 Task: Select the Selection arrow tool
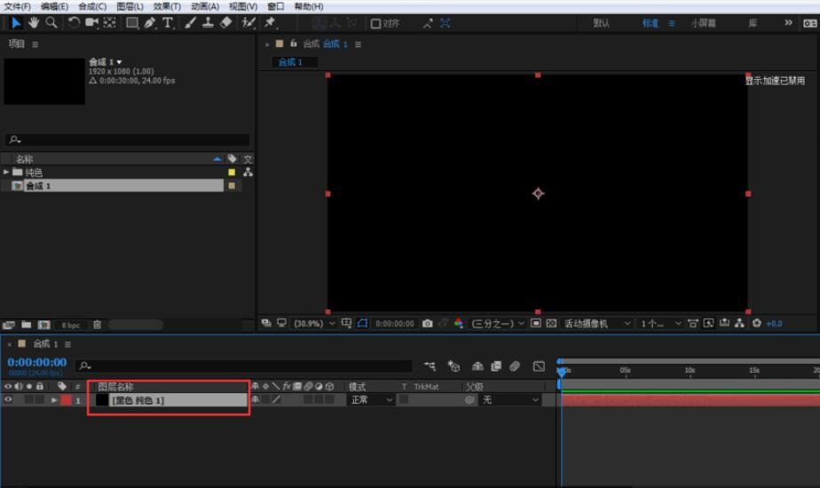[x=16, y=22]
